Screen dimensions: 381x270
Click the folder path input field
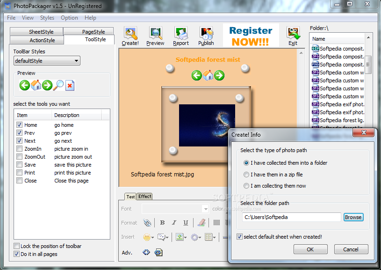pyautogui.click(x=292, y=217)
